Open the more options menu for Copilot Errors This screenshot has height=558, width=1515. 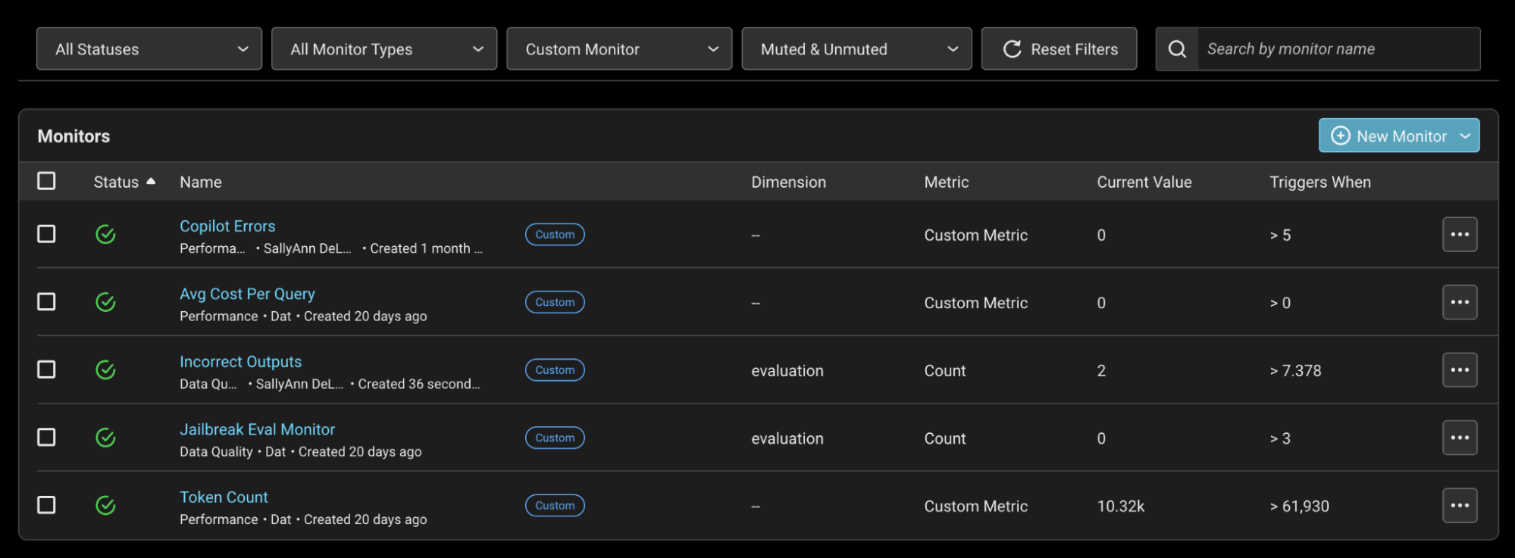(x=1460, y=235)
